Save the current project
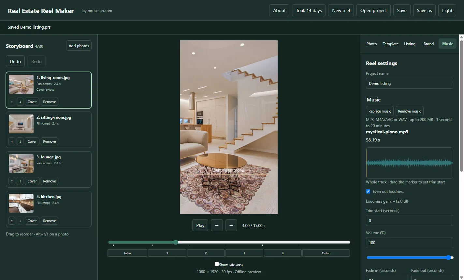Image resolution: width=464 pixels, height=280 pixels. point(402,10)
